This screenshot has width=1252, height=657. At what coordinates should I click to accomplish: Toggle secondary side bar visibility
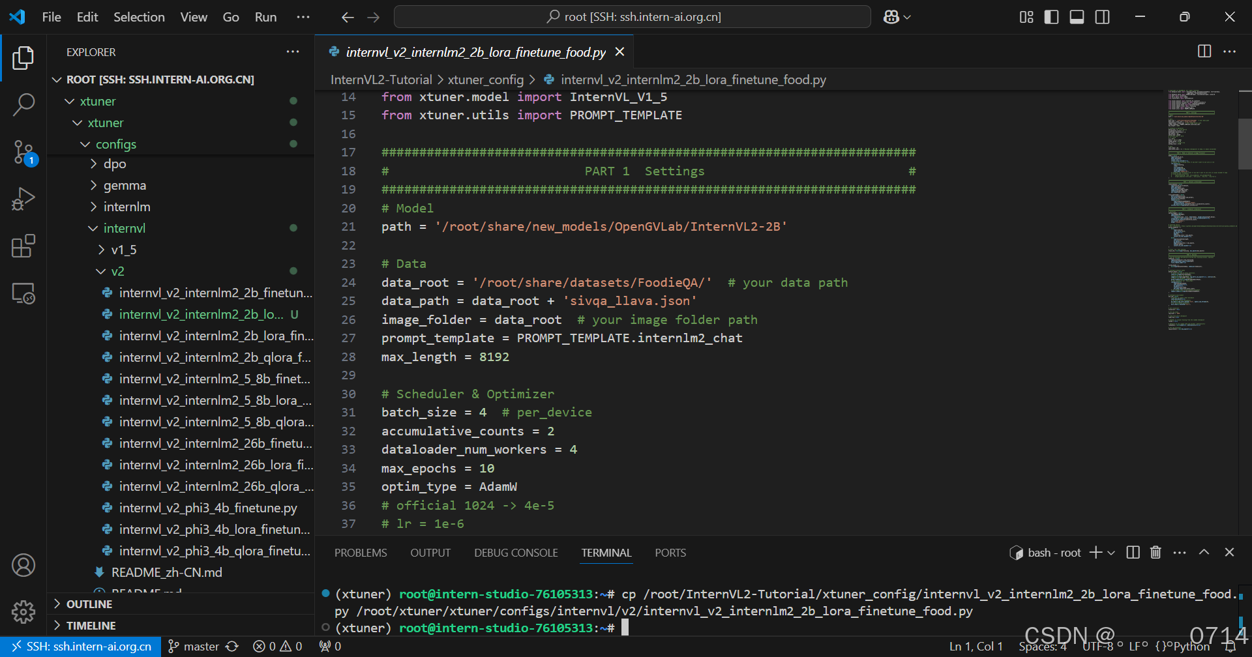click(x=1103, y=18)
